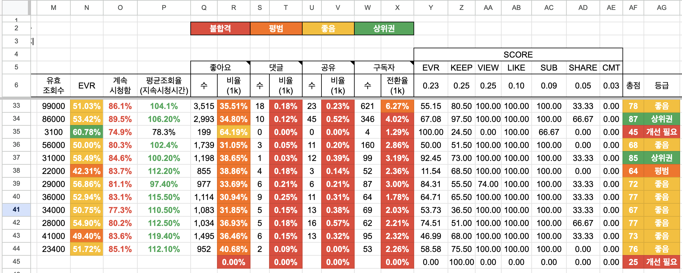Select the KEEP weight cell 0.25
Screen dimensions: 682x273
[461, 85]
